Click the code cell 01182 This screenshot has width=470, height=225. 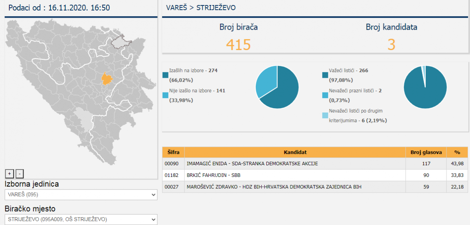174,175
